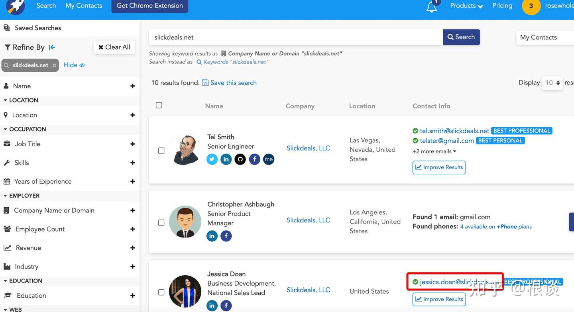574x312 pixels.
Task: Open Tel Smith's about.me icon
Action: coord(269,159)
